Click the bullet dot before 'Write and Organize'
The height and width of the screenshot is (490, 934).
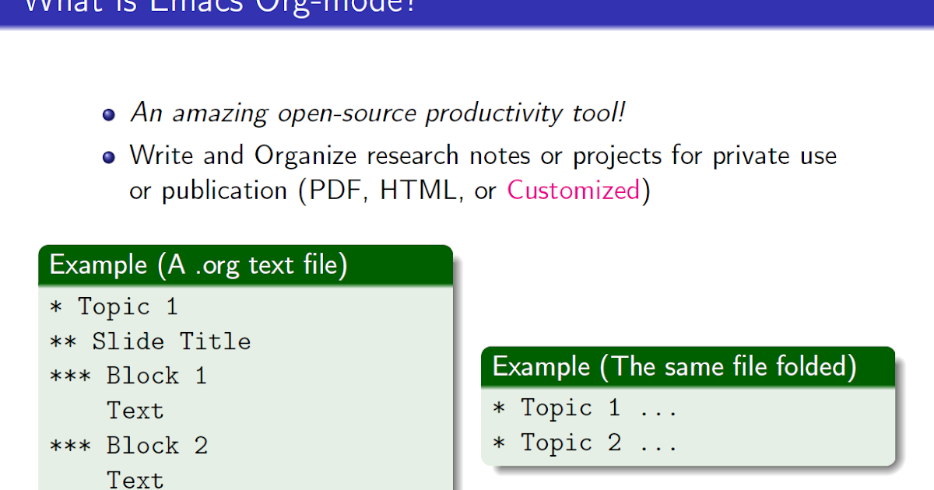click(x=109, y=157)
